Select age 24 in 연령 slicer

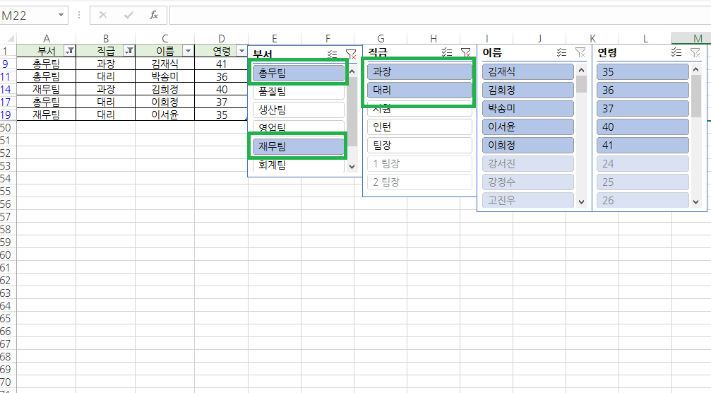click(x=643, y=163)
